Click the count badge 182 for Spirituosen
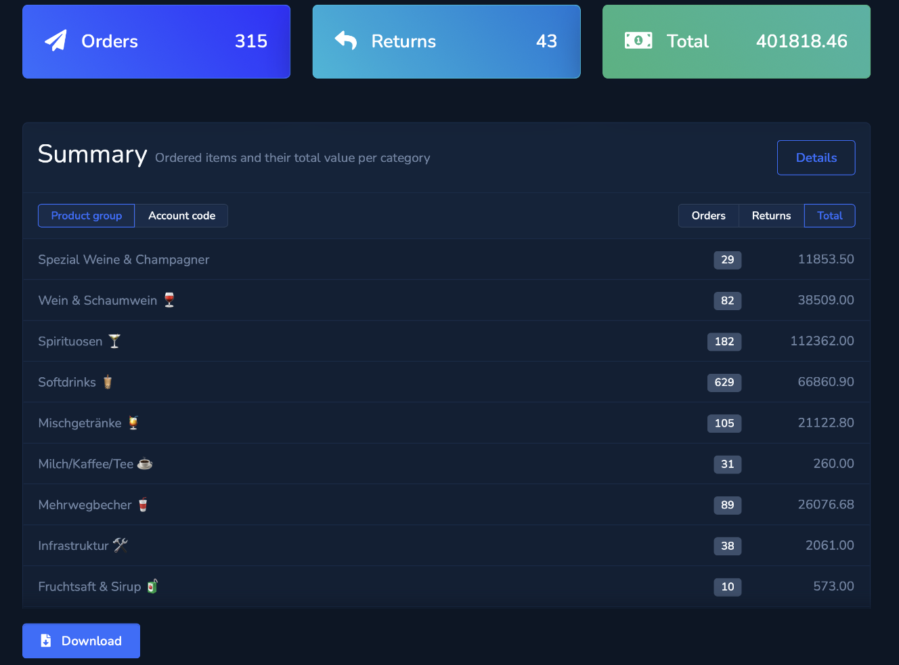 724,341
